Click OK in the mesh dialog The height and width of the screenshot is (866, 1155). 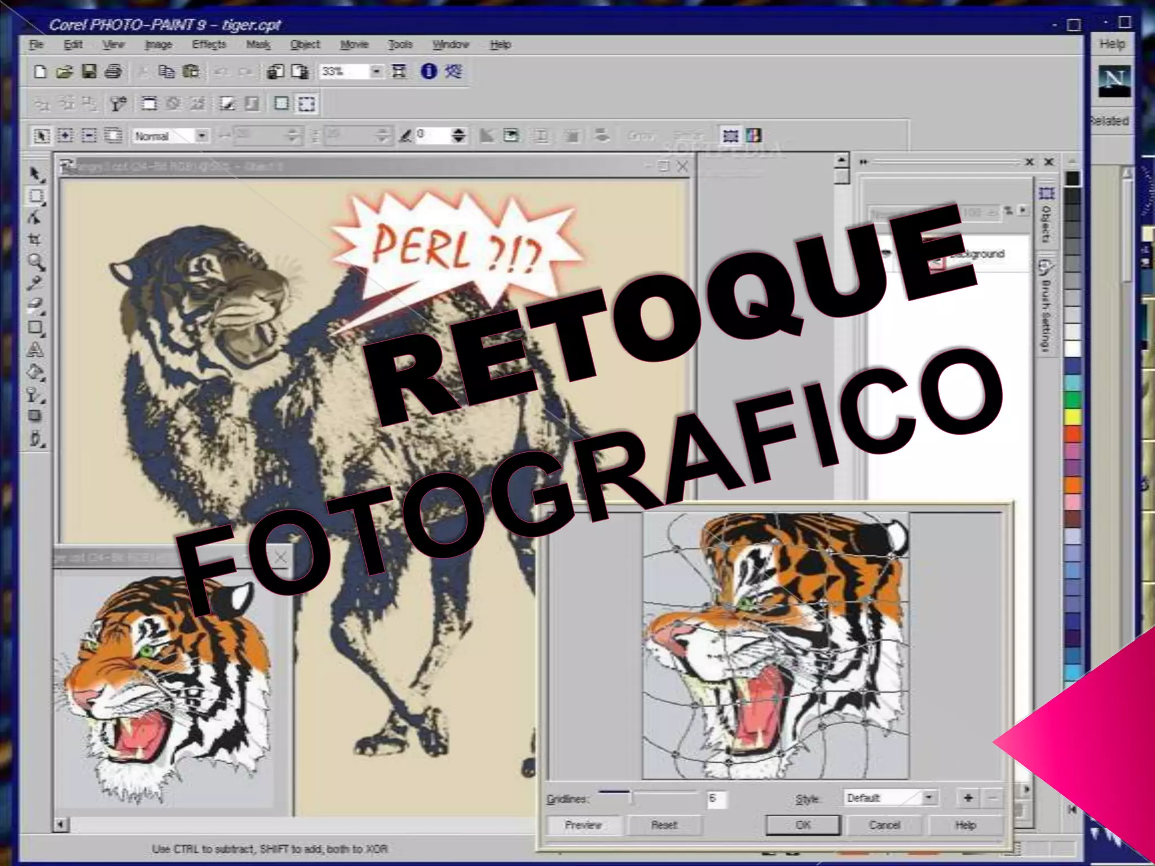(x=803, y=825)
